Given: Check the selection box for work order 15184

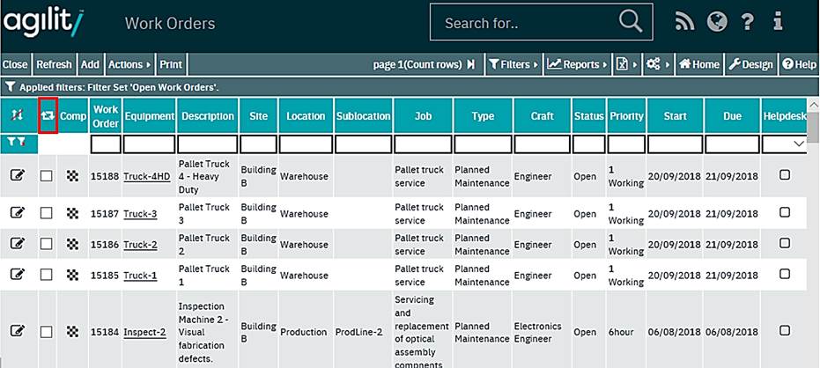Looking at the screenshot, I should click(47, 331).
